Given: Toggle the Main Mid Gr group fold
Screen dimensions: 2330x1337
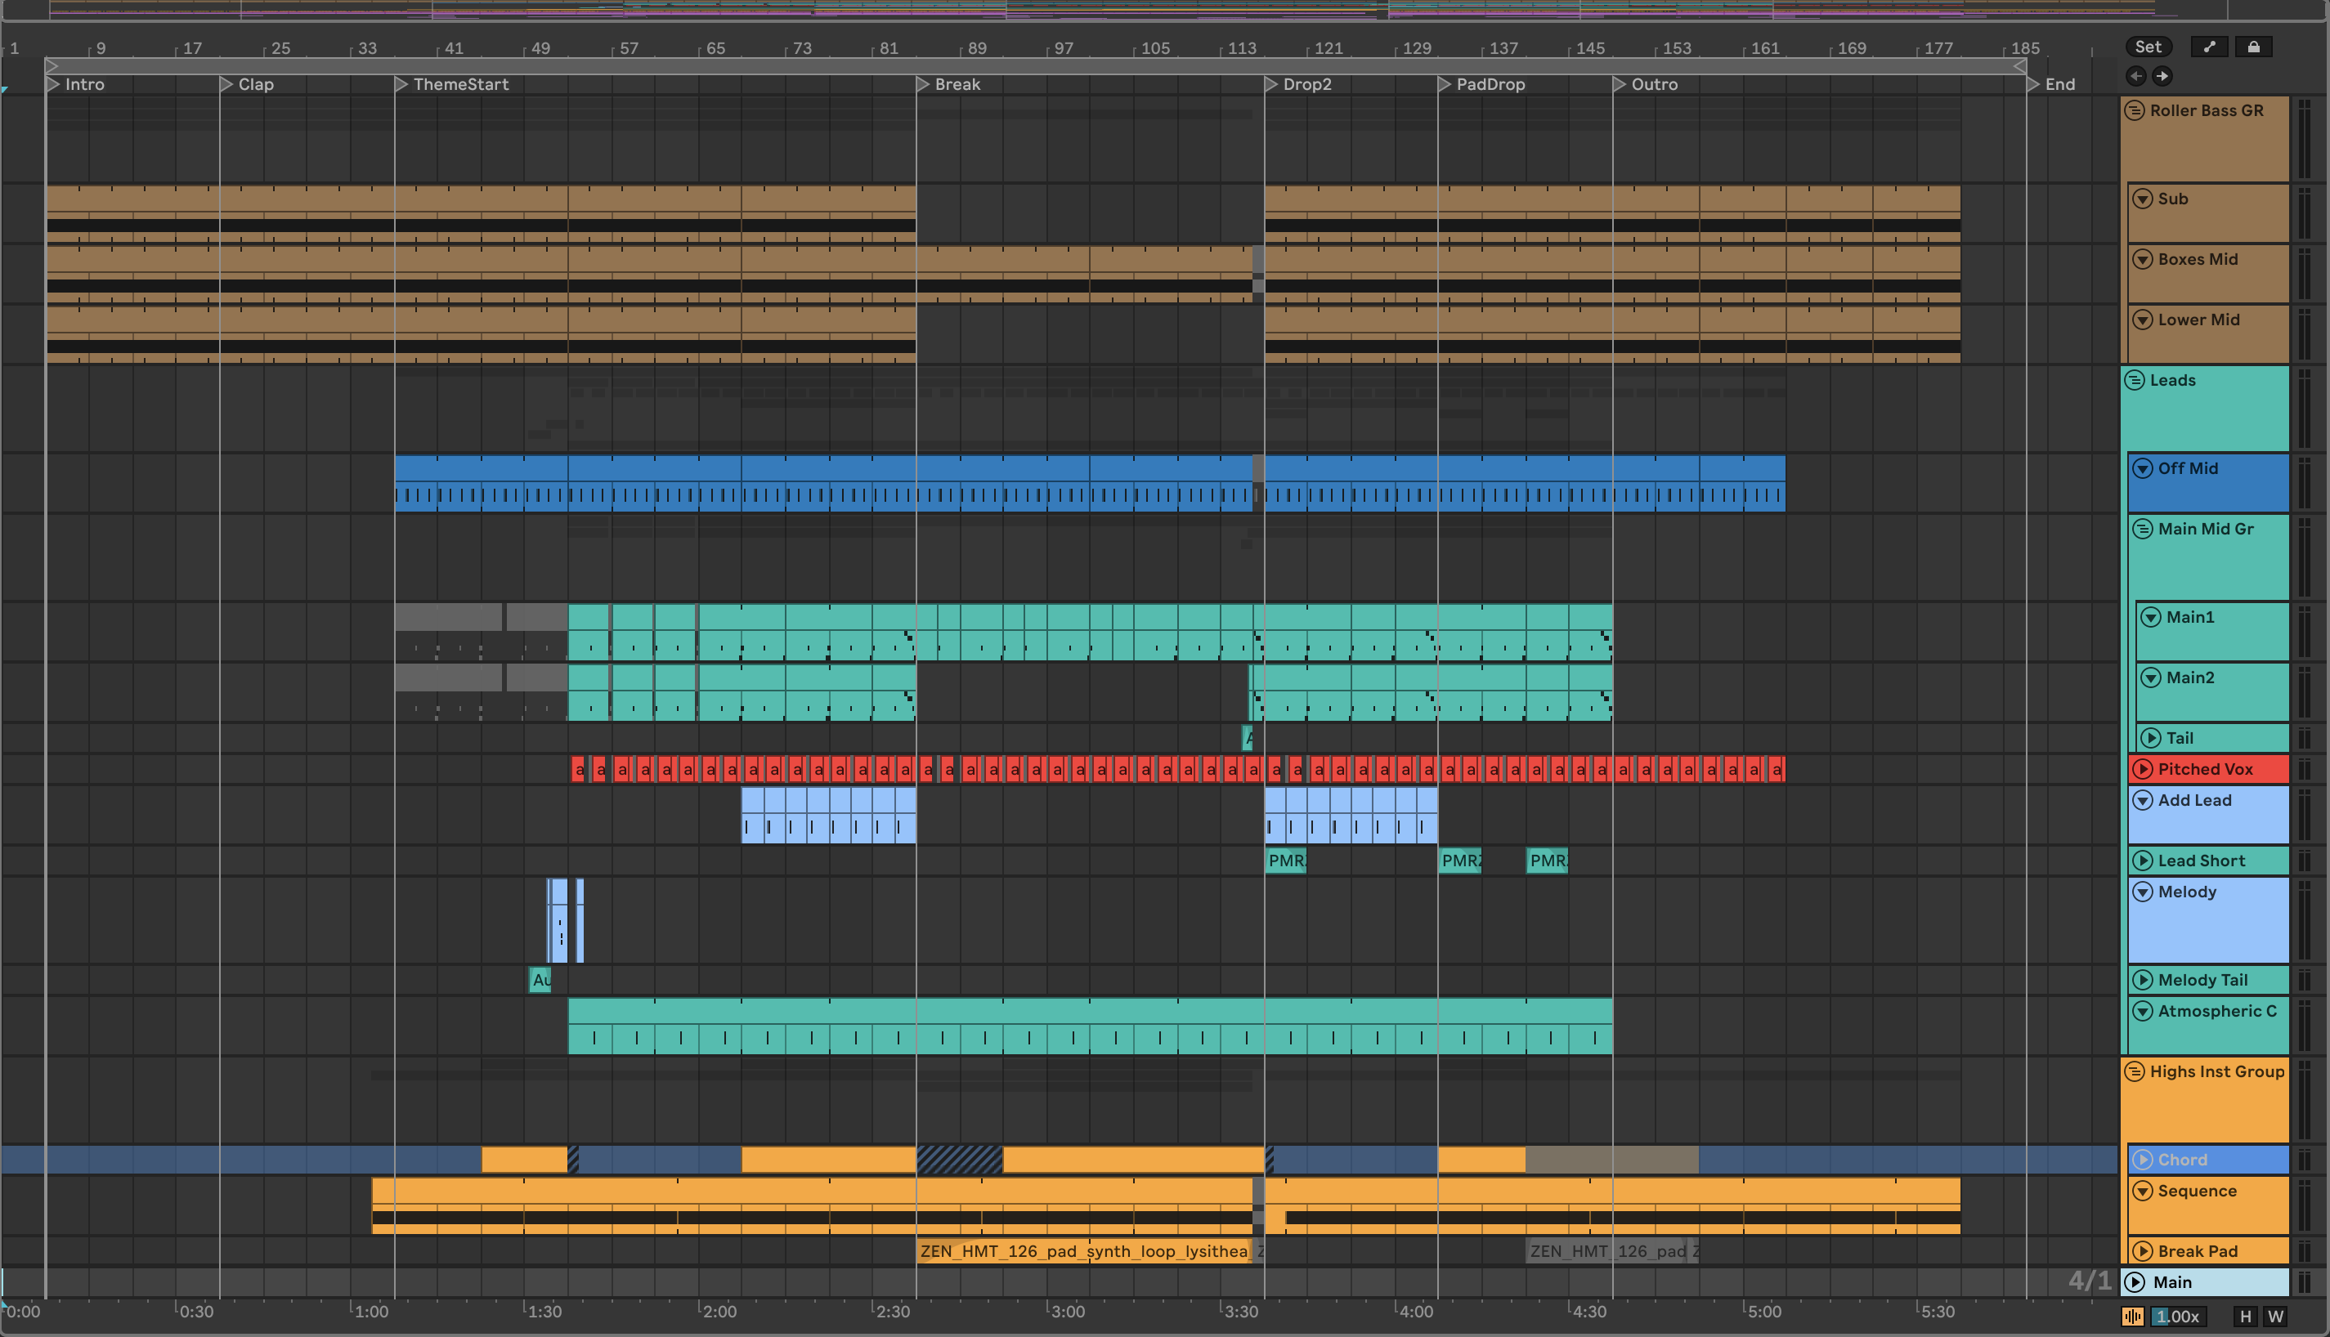Looking at the screenshot, I should (x=2143, y=529).
